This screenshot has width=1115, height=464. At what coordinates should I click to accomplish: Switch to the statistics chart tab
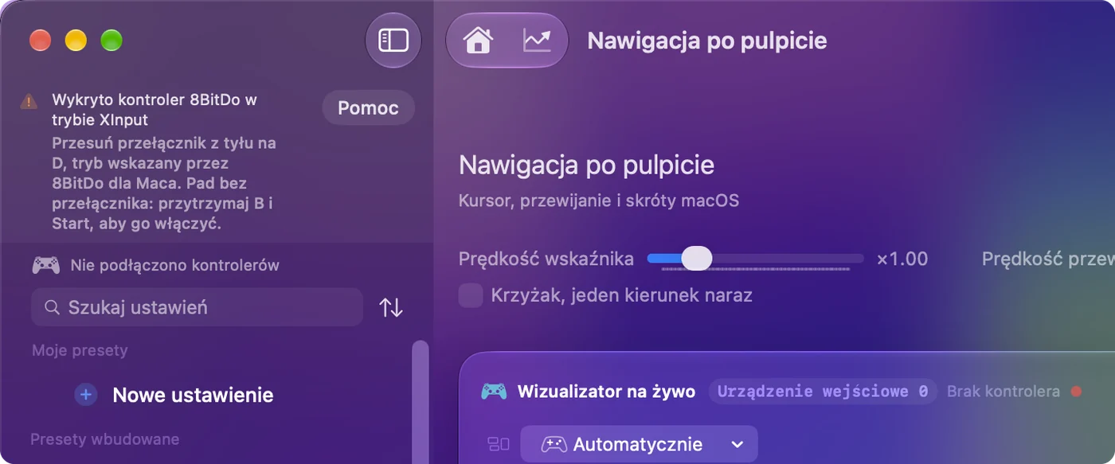coord(537,40)
